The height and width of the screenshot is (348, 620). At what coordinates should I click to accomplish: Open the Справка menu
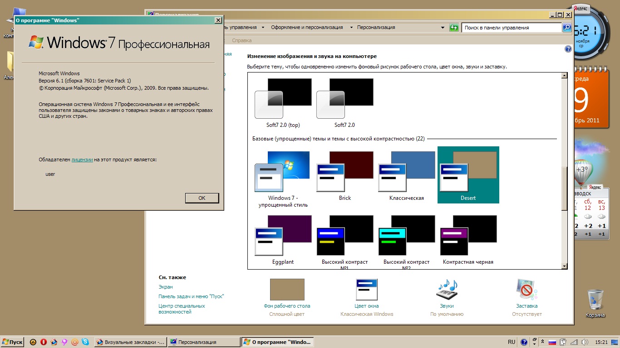tap(241, 40)
